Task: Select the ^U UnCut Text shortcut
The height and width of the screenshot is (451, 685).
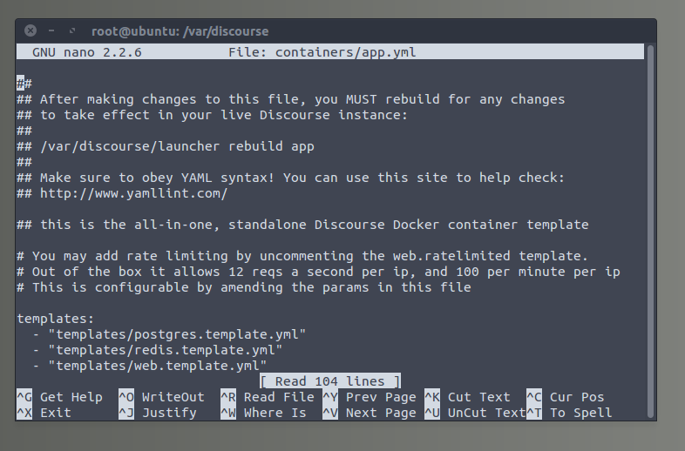Action: (x=475, y=413)
